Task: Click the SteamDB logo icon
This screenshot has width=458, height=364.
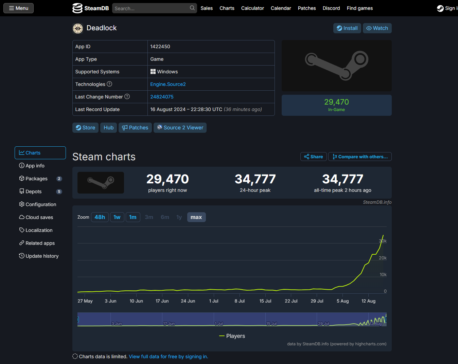Action: 77,8
